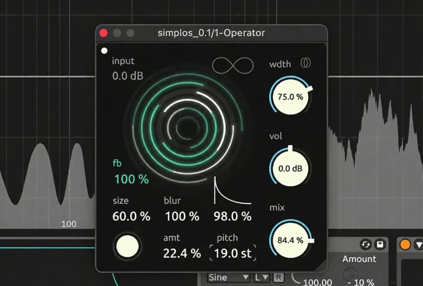Click the input value 0.0 dB
Image resolution: width=423 pixels, height=286 pixels.
[x=127, y=76]
